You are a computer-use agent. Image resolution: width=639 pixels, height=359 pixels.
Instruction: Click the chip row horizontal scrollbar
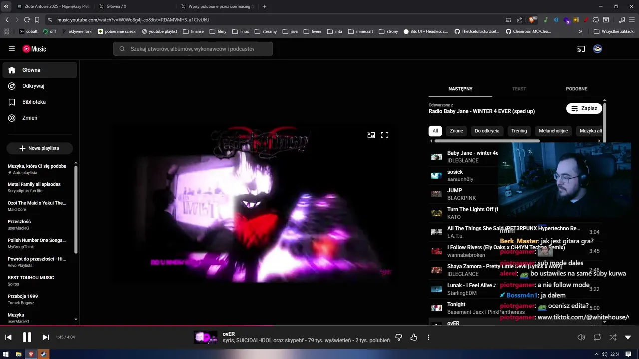487,141
